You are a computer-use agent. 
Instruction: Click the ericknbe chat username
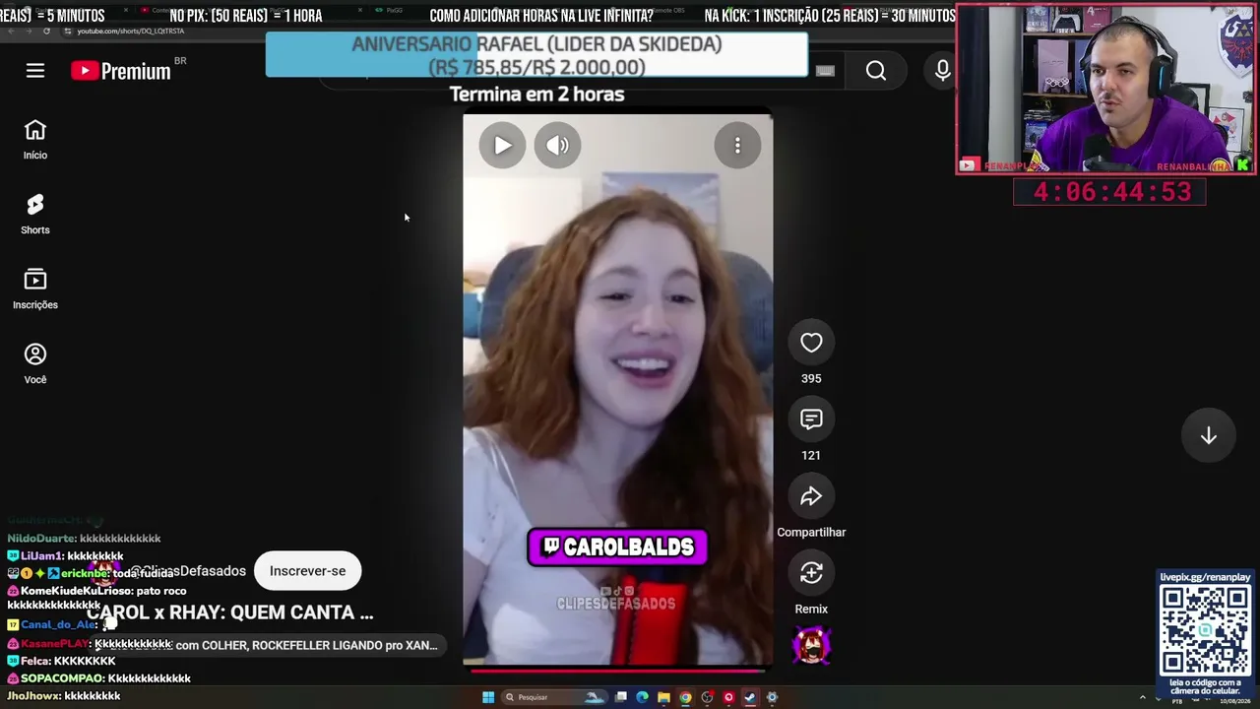85,573
